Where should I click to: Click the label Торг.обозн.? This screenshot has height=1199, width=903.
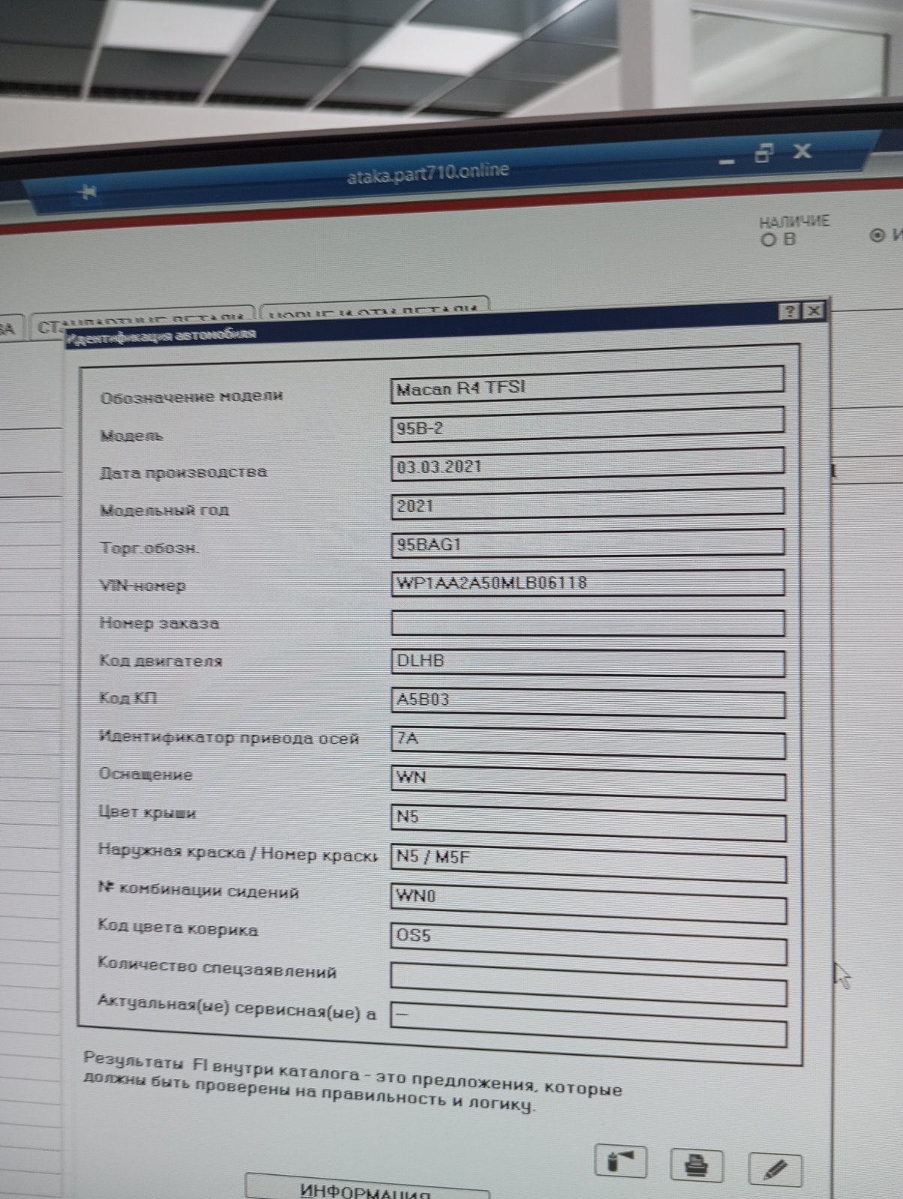(150, 548)
